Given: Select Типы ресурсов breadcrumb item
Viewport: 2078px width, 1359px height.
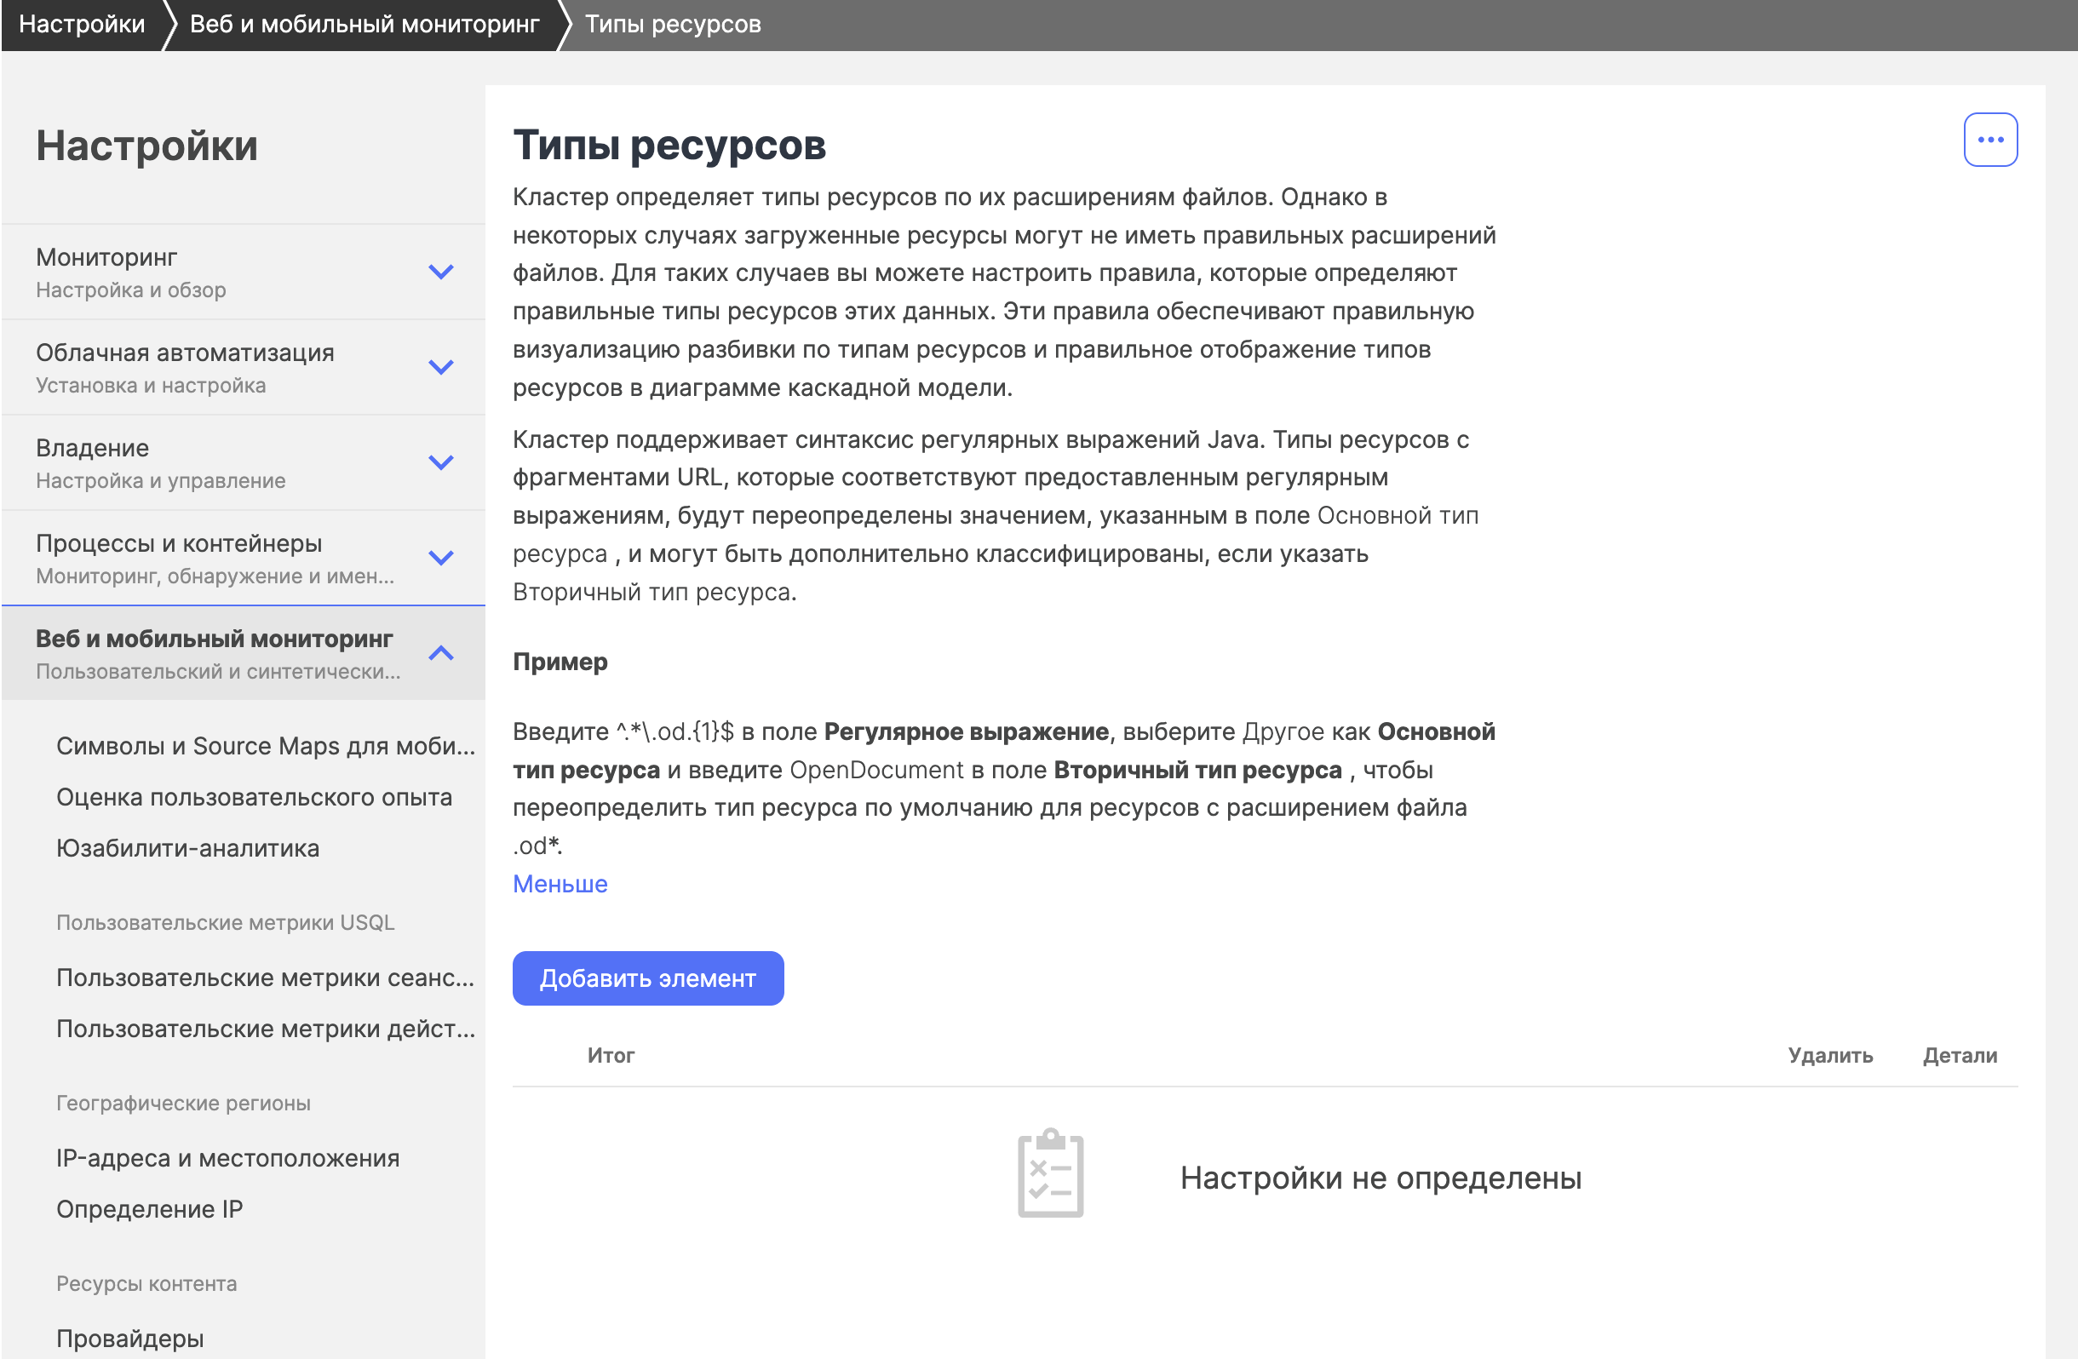Looking at the screenshot, I should pos(672,24).
